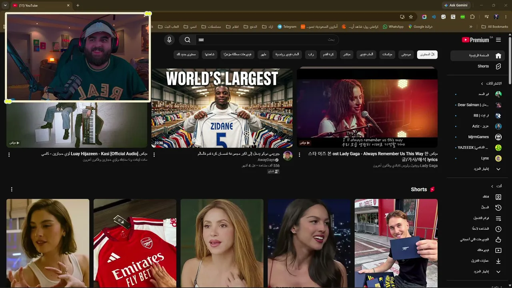Filter feed by the 'راب' rap chip
Viewport: 512px width, 288px height.
pos(311,54)
